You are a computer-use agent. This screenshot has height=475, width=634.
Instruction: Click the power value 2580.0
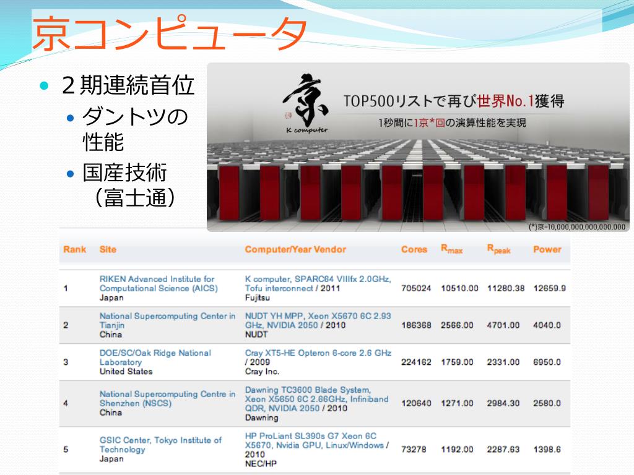tap(547, 403)
